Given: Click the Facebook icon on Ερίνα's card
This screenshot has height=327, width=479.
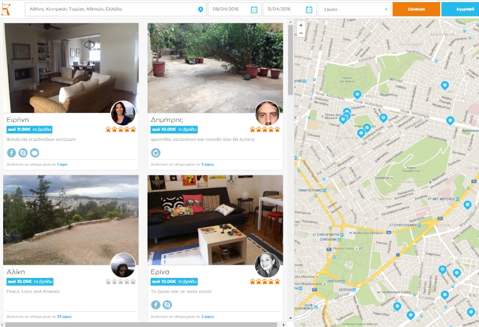Looking at the screenshot, I should [x=156, y=305].
